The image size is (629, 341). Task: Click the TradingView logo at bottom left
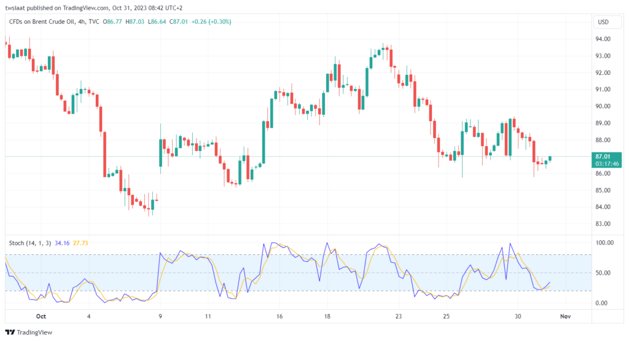pos(29,332)
